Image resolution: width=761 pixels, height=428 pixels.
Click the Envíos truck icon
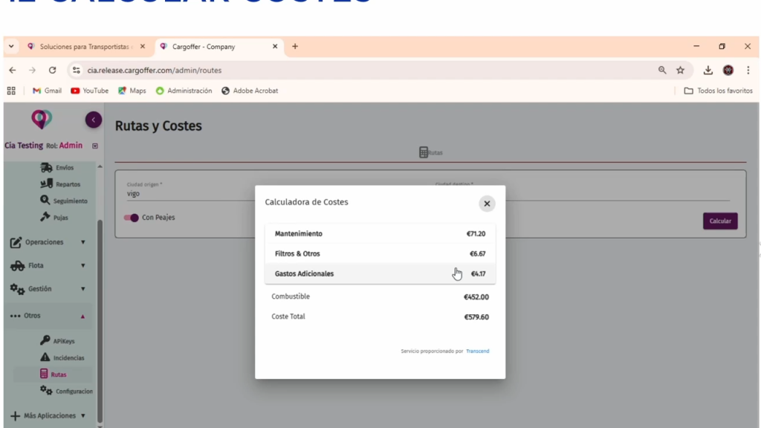47,168
